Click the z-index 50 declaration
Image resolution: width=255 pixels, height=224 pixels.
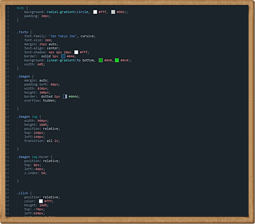coord(35,173)
